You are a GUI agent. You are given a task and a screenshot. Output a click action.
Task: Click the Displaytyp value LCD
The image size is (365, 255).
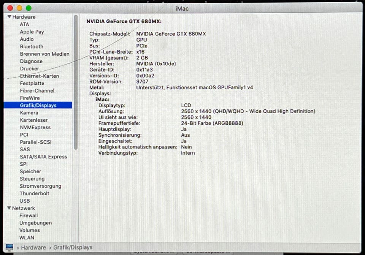tap(186, 105)
